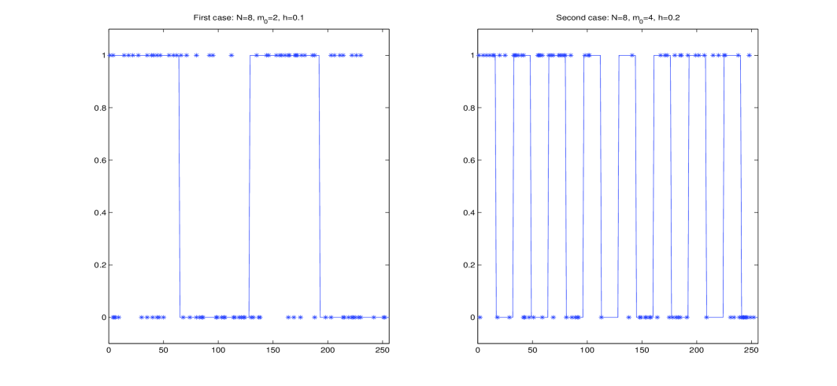The width and height of the screenshot is (837, 386).
Task: Click the left plot's y-axis label 0.8
Action: point(98,108)
